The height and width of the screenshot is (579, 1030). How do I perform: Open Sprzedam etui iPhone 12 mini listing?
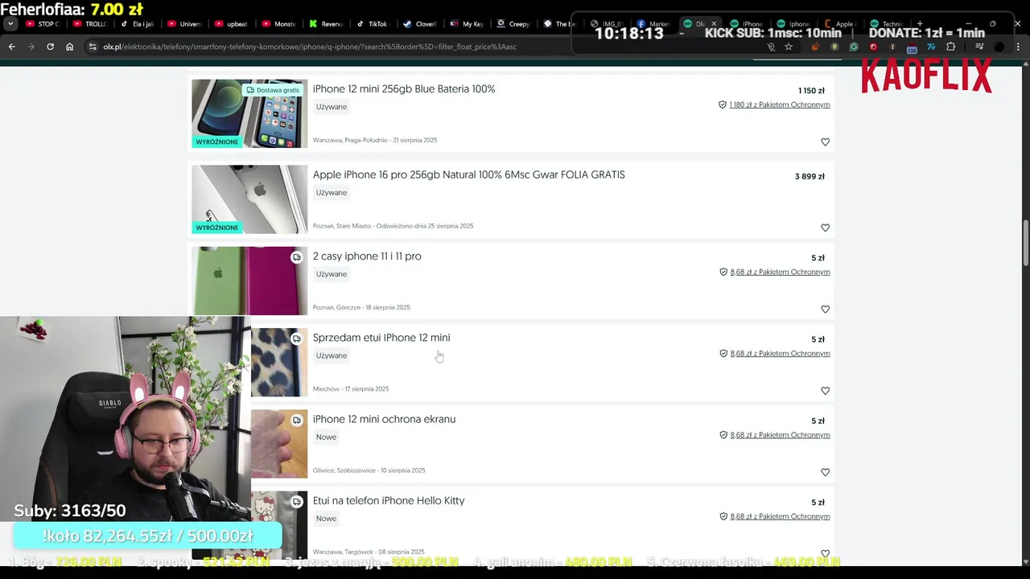pyautogui.click(x=381, y=338)
